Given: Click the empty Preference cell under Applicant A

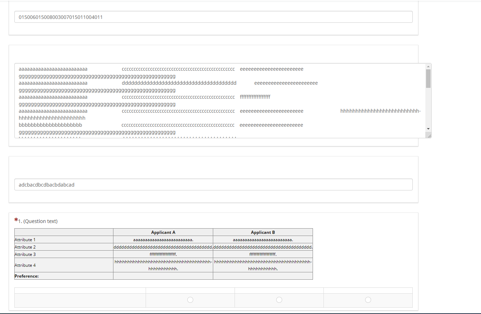Looking at the screenshot, I should coord(163,276).
